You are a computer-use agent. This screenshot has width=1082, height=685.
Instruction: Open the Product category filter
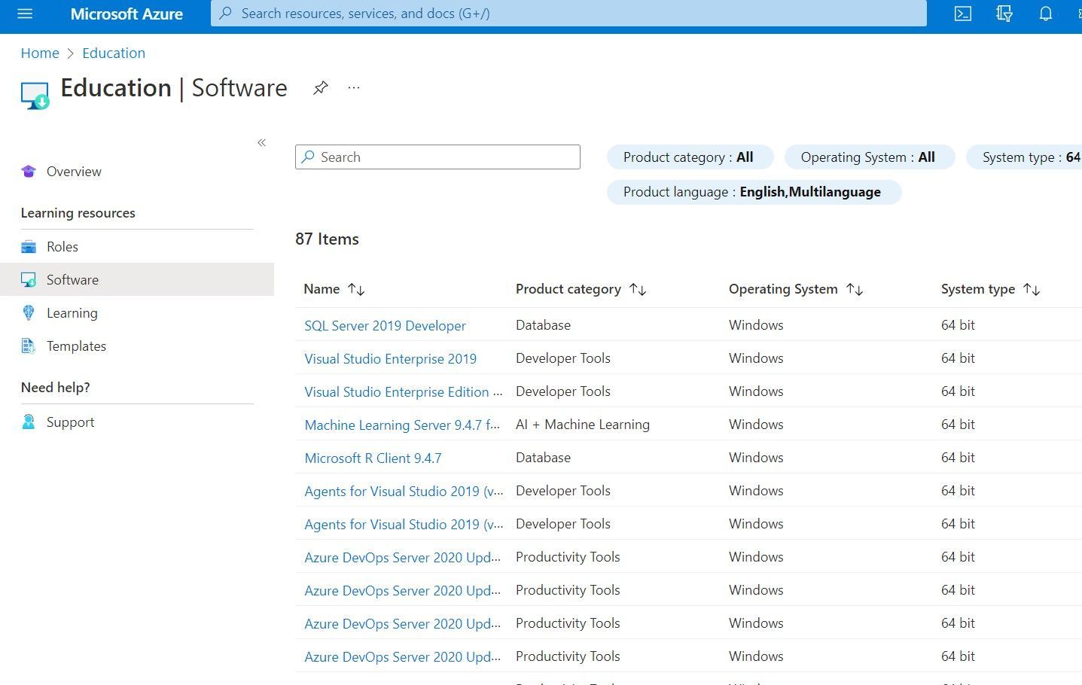pos(690,157)
